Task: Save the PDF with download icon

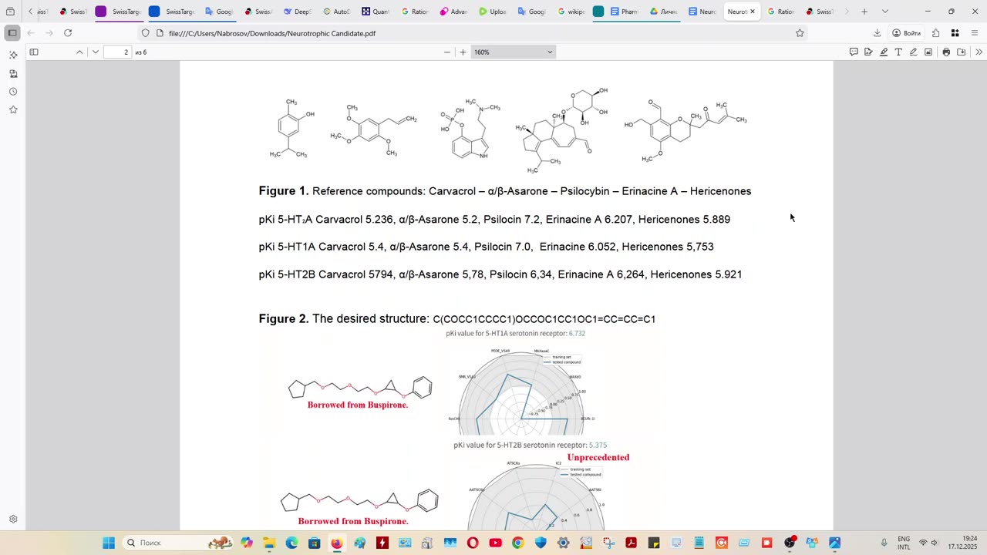Action: (962, 52)
